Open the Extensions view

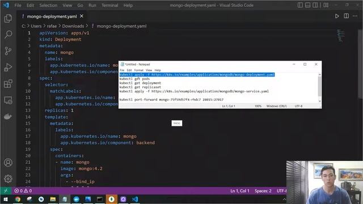click(8, 84)
